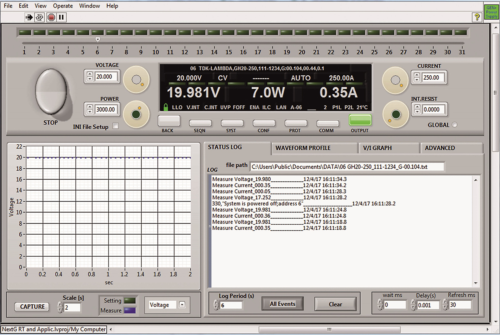Click the Measure color swatch
Screen dimensions: 500x335
pos(130,311)
